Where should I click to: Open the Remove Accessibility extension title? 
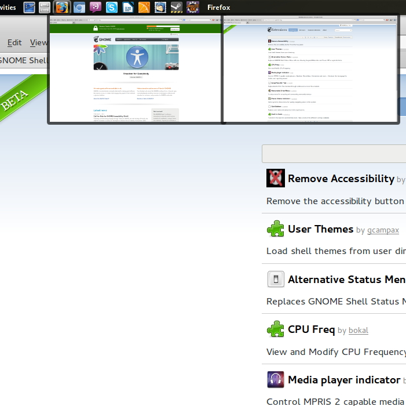[x=341, y=179]
